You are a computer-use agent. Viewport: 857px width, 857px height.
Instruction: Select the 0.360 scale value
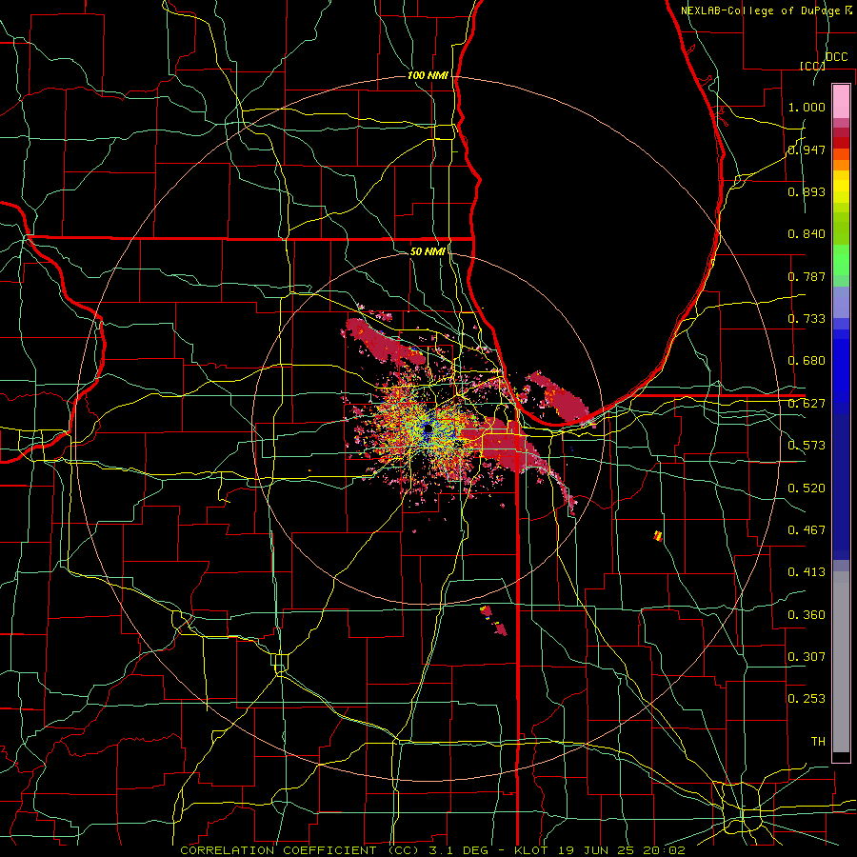pos(807,615)
